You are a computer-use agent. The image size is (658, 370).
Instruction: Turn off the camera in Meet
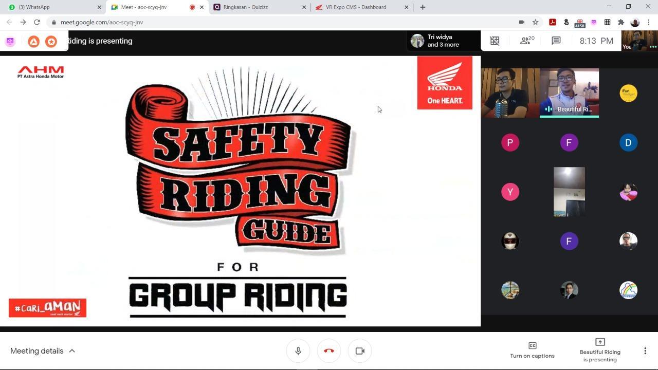click(360, 351)
